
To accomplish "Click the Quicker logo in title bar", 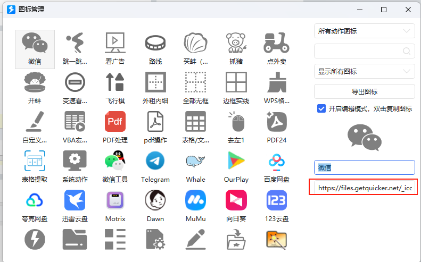I will [11, 10].
